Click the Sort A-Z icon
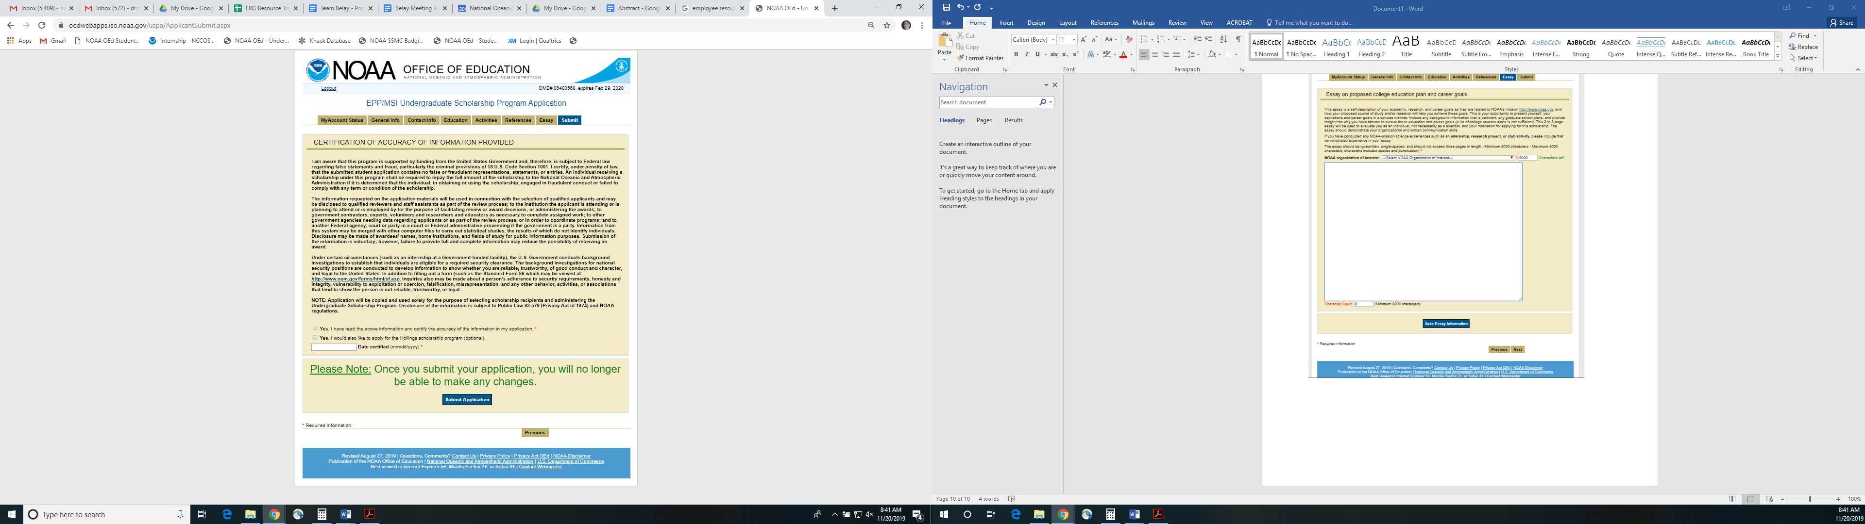 click(1223, 40)
